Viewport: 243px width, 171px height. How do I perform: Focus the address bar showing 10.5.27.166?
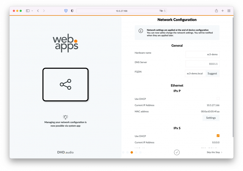coord(122,11)
